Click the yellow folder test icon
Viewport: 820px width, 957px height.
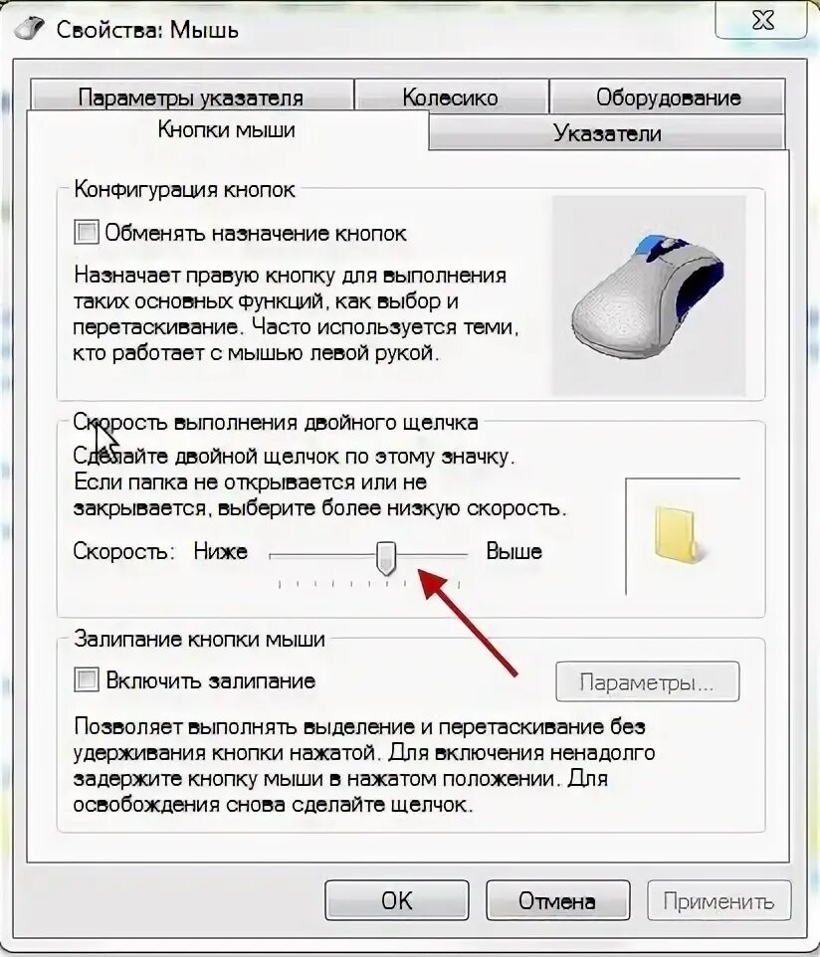pos(680,533)
